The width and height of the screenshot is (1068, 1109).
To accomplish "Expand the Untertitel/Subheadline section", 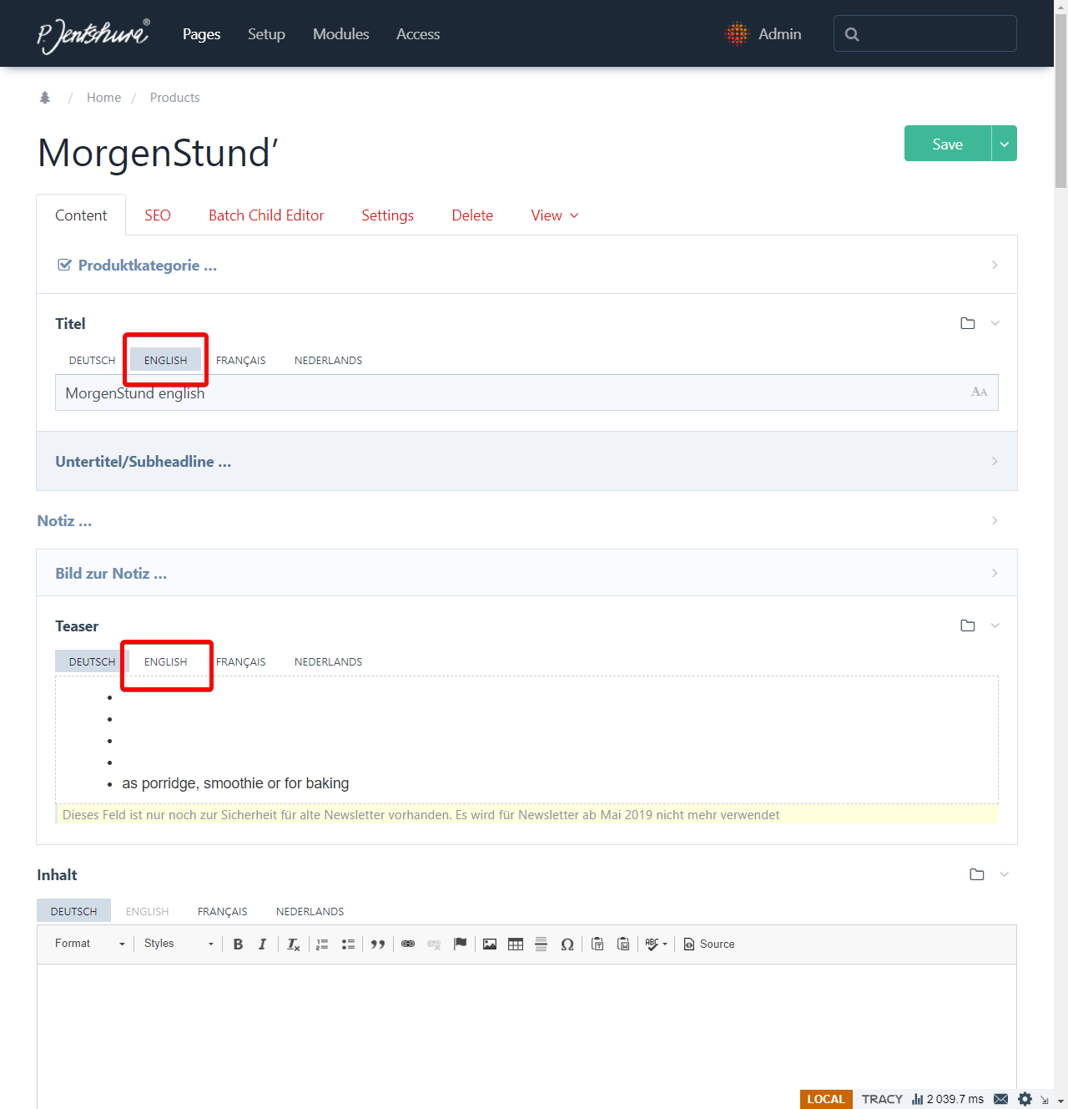I will (526, 461).
